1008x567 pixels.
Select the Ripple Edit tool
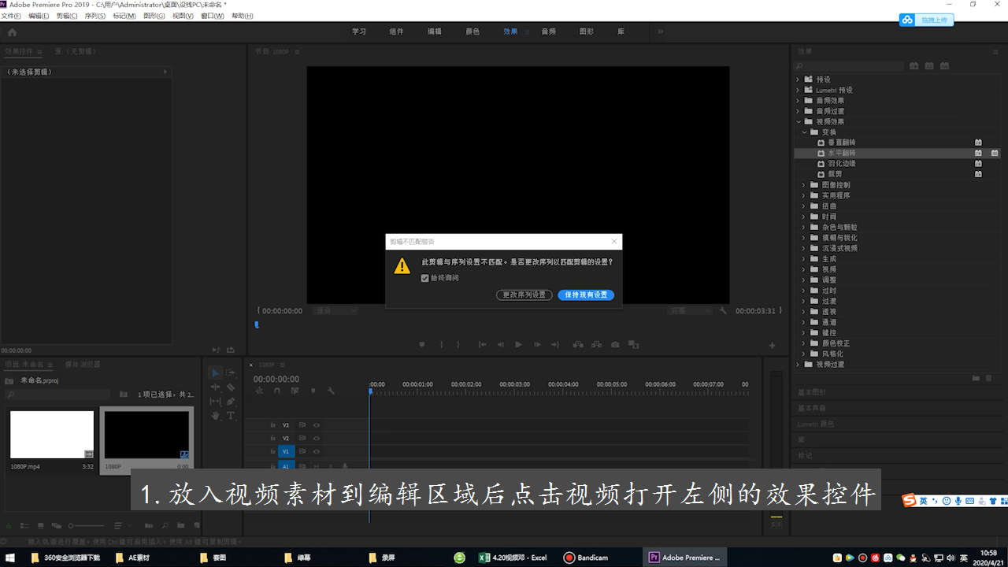[x=215, y=387]
